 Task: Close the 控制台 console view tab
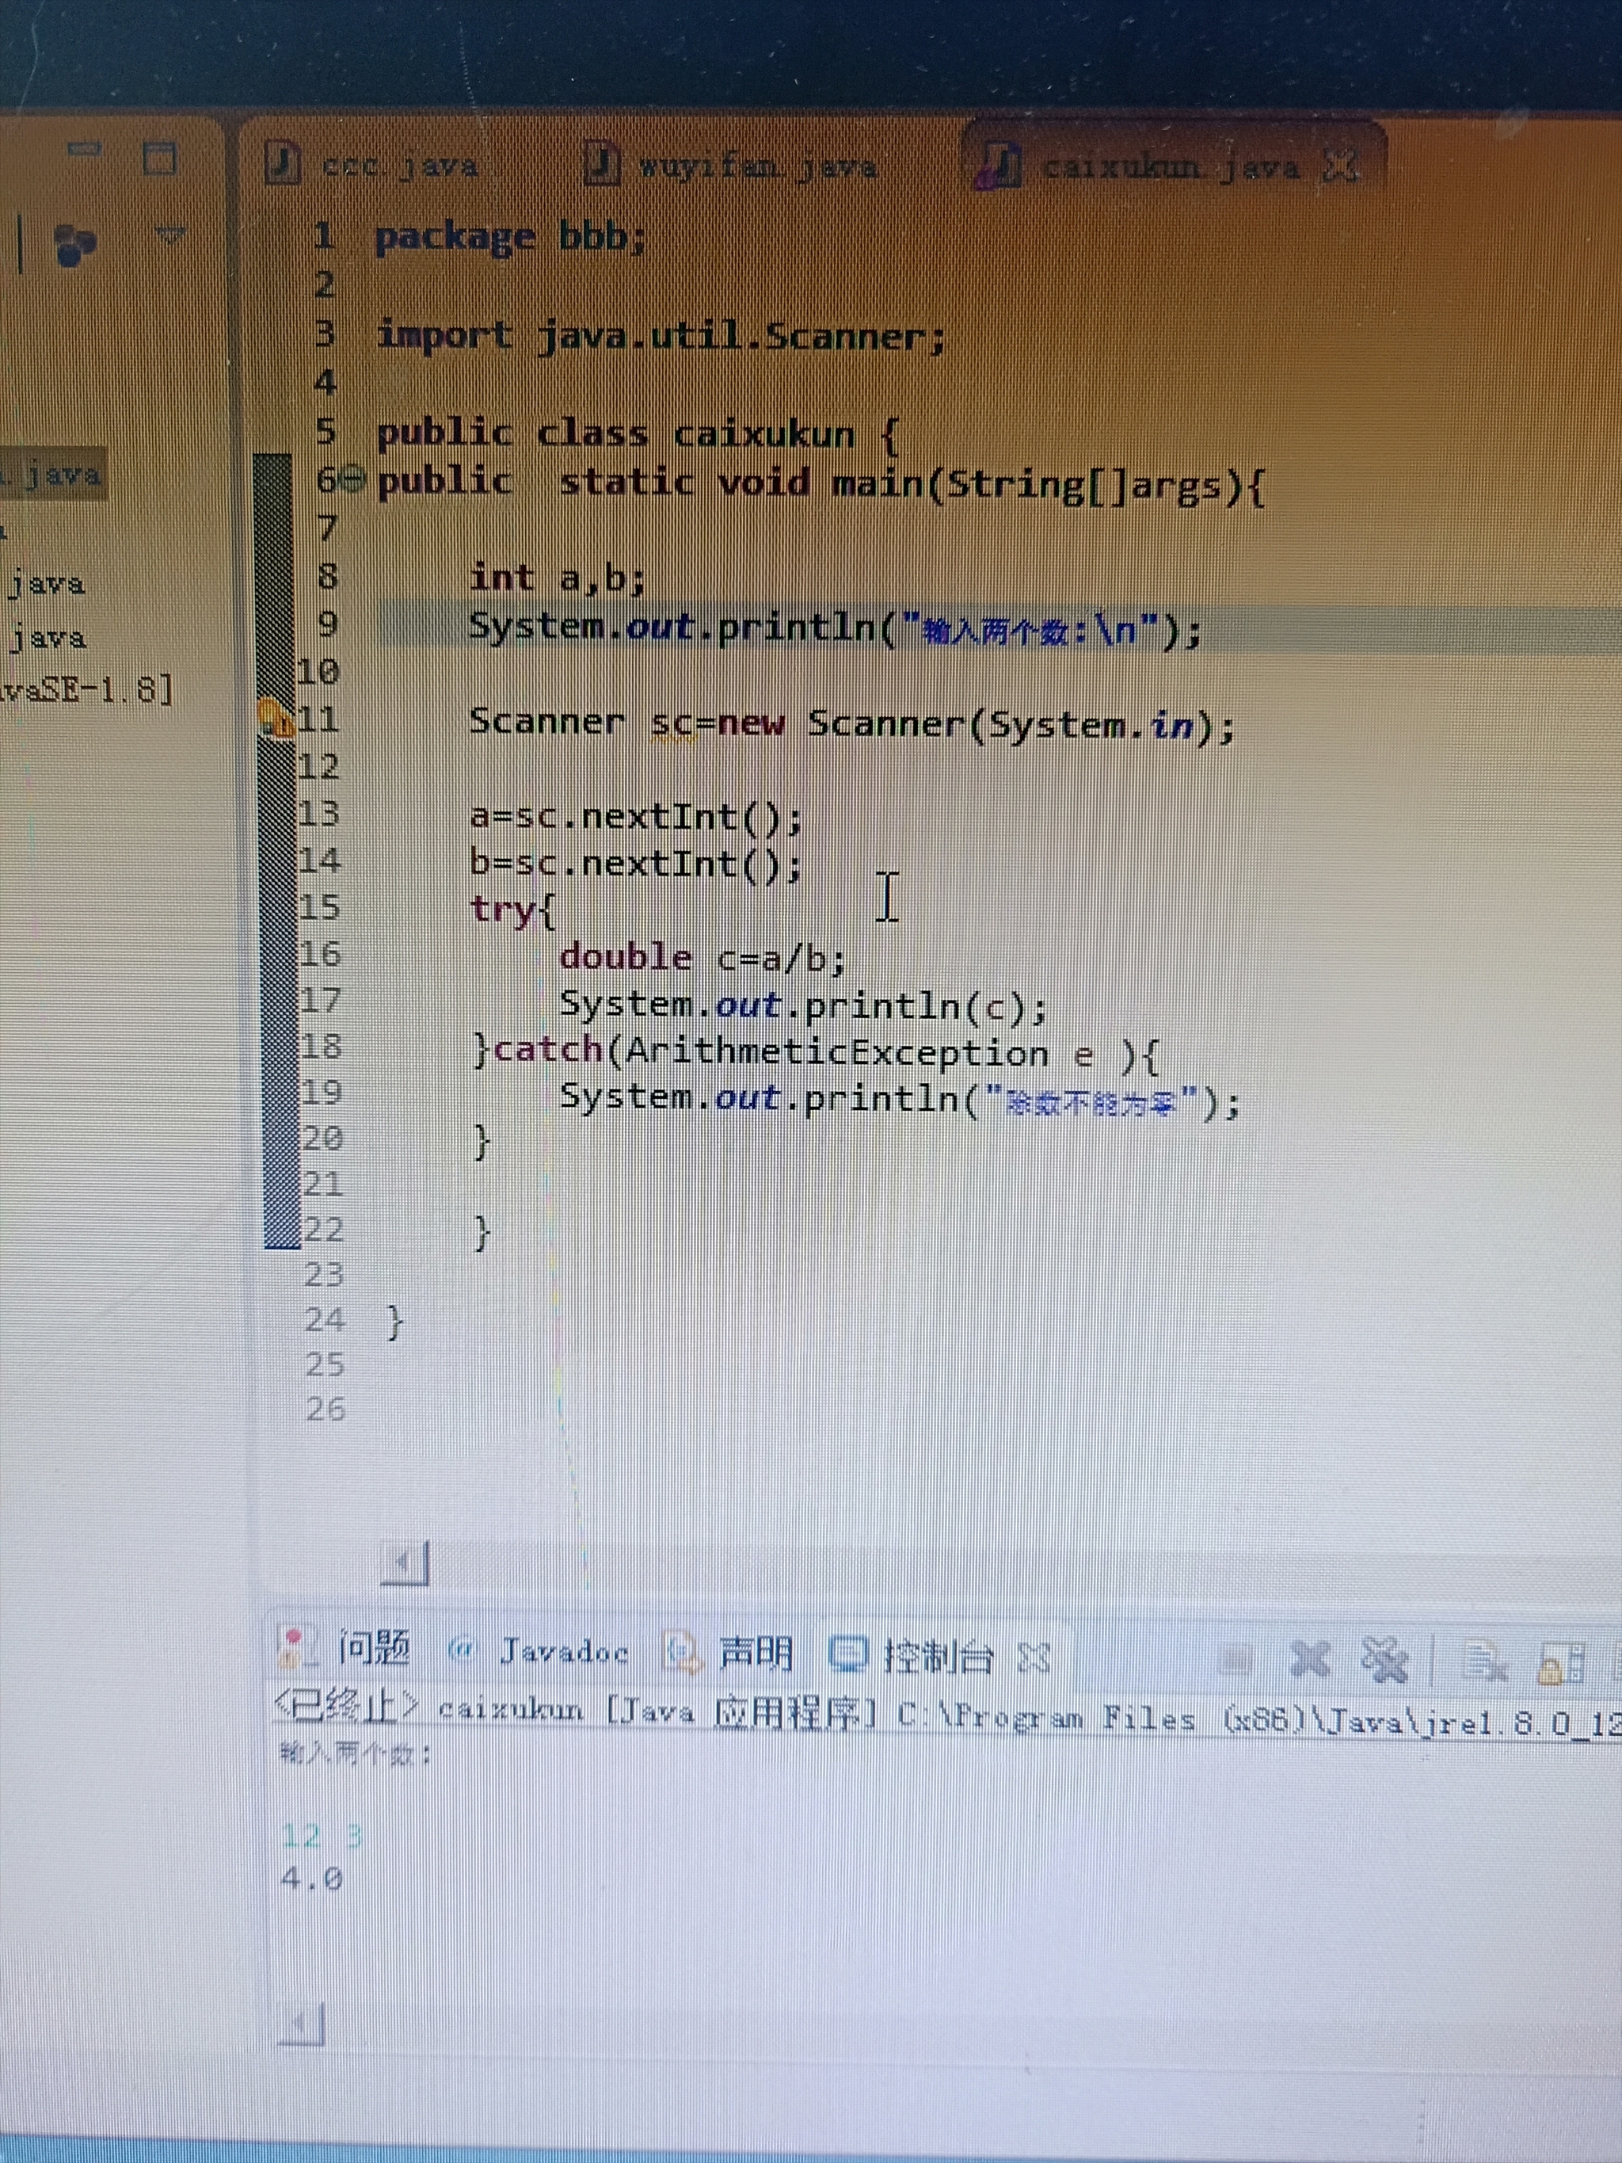[x=1033, y=1658]
